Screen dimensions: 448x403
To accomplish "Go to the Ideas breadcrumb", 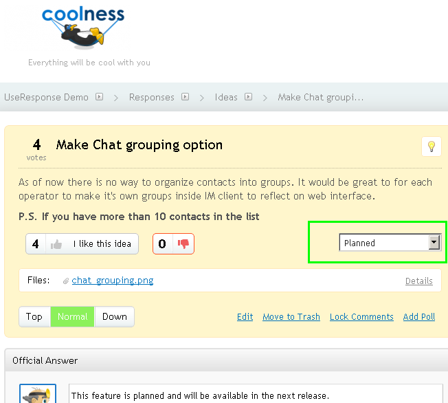I will coord(226,97).
